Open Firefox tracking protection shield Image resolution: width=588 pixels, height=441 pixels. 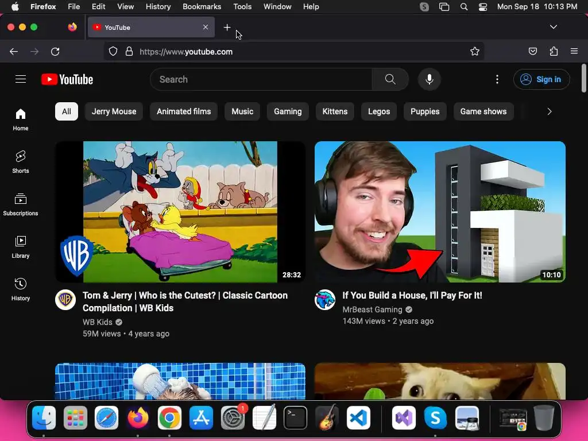click(x=113, y=51)
